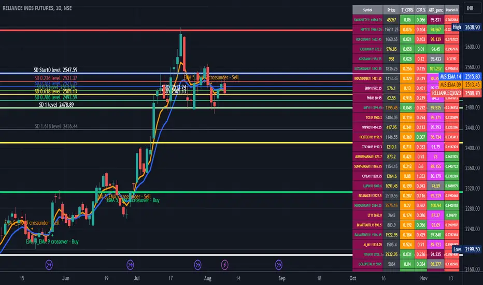Click the T_CPR% column header
The height and width of the screenshot is (285, 483).
(407, 10)
